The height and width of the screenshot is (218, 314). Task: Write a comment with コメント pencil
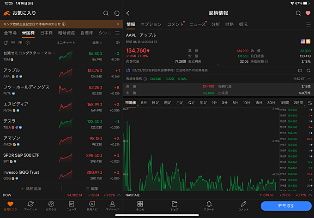coord(243,206)
